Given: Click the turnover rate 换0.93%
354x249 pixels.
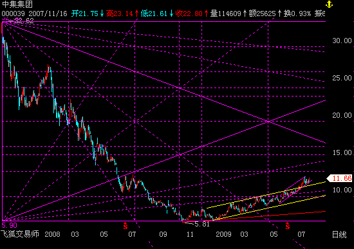Looking at the screenshot, I should (297, 14).
